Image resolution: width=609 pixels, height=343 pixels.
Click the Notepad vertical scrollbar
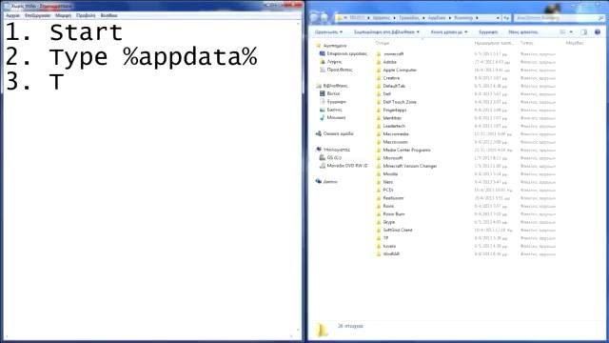pyautogui.click(x=298, y=177)
